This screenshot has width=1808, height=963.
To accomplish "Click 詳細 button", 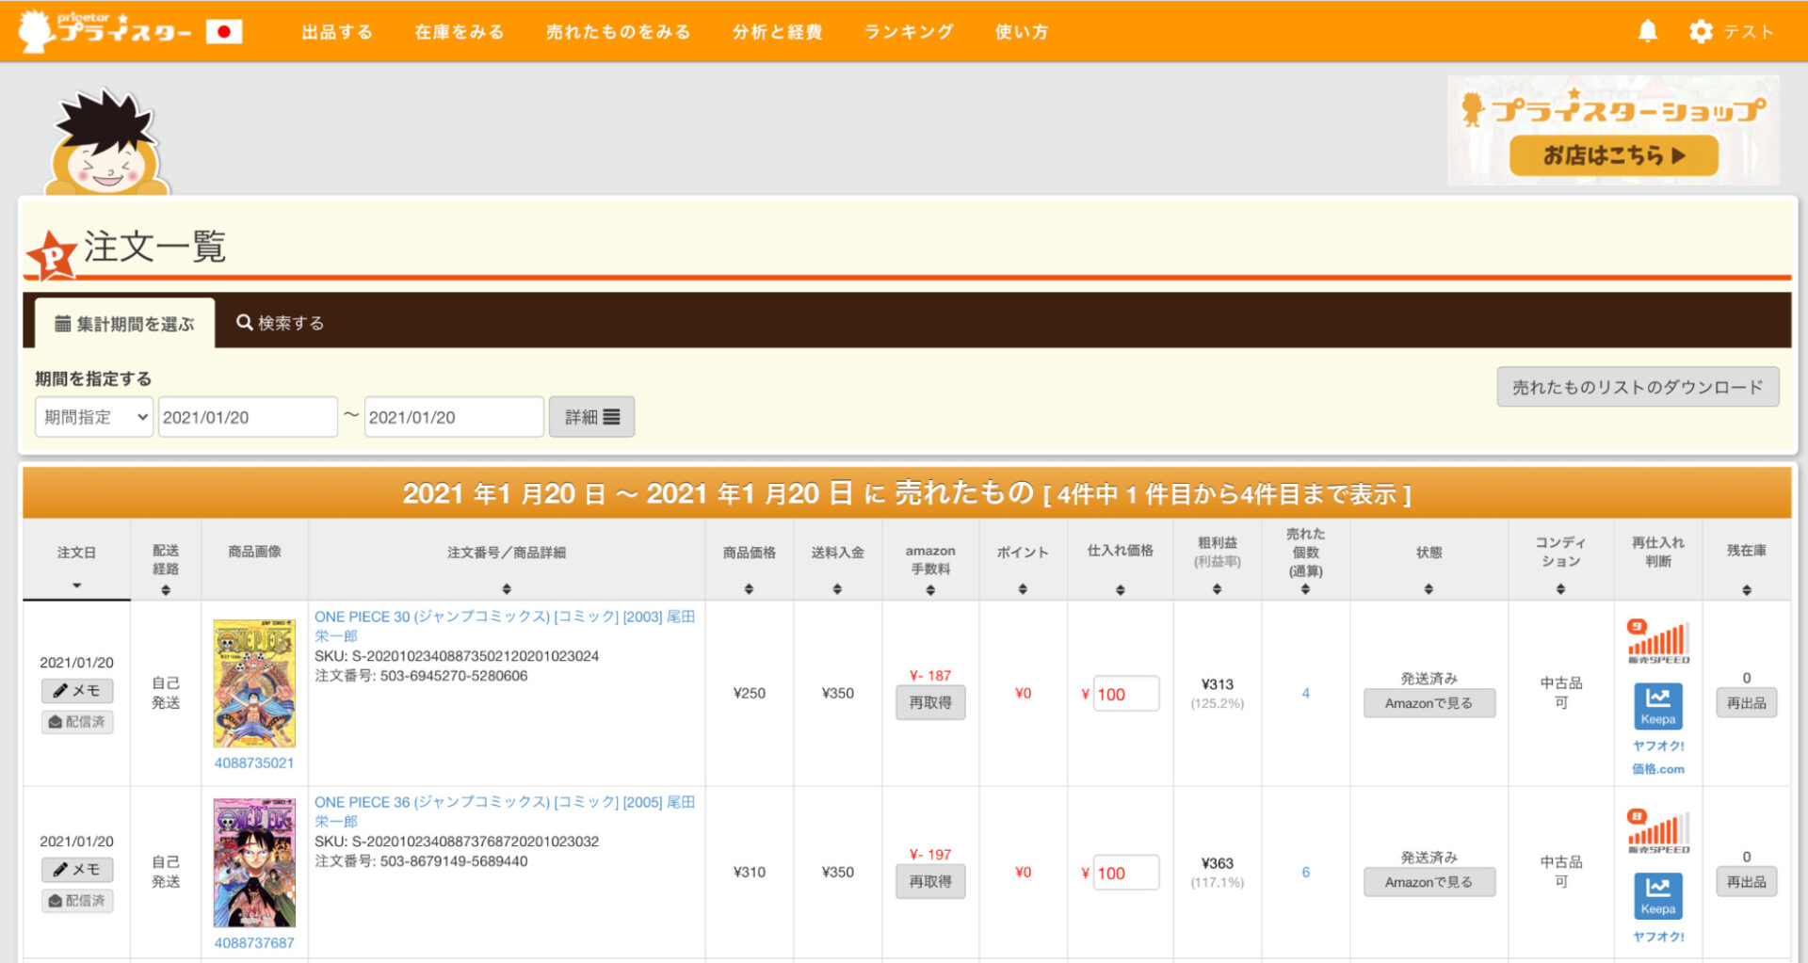I will (x=591, y=417).
